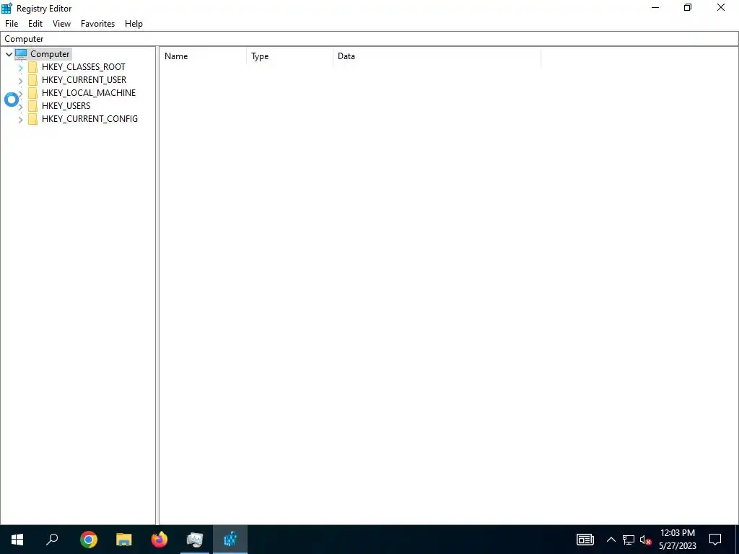Open News and interests widget

click(x=585, y=540)
